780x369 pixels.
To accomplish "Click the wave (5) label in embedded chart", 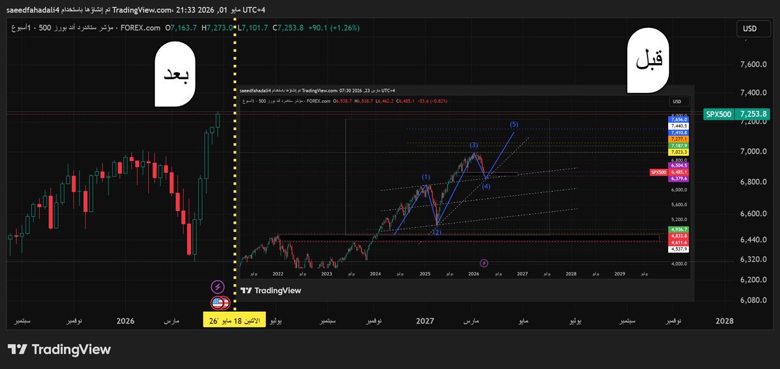I will [513, 124].
